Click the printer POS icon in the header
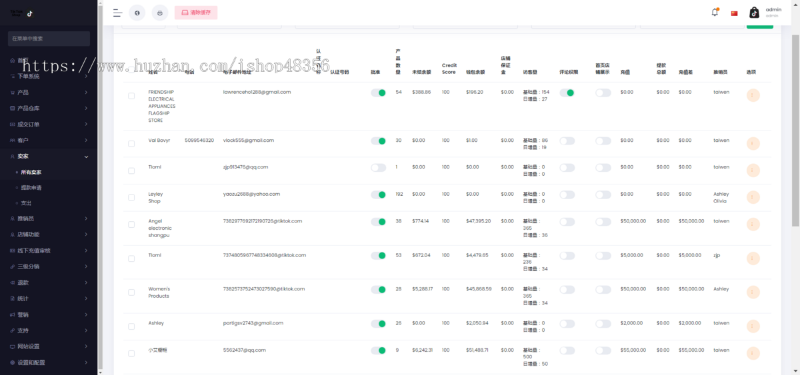This screenshot has width=800, height=375. pos(159,13)
